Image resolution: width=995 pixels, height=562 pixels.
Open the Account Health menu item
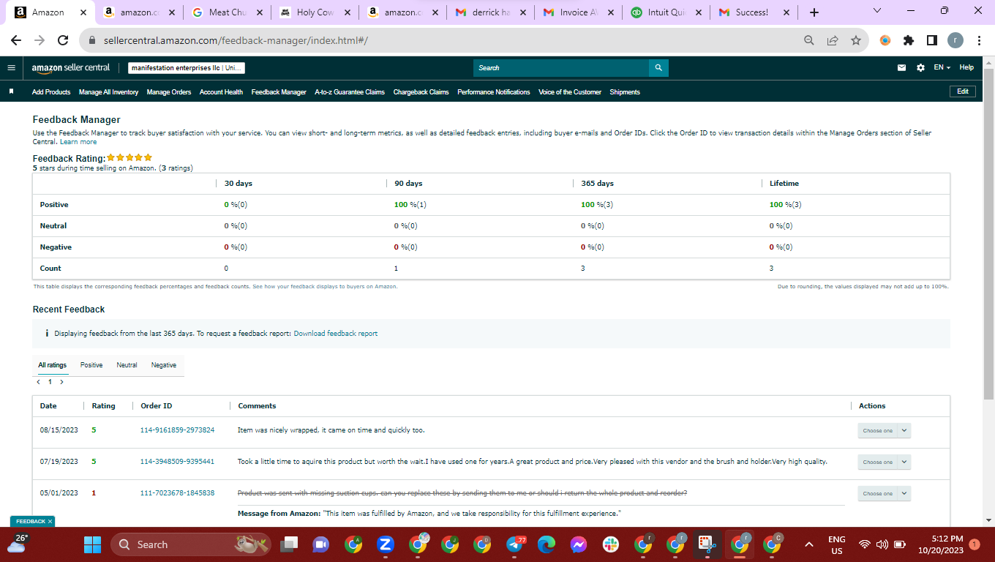[221, 92]
